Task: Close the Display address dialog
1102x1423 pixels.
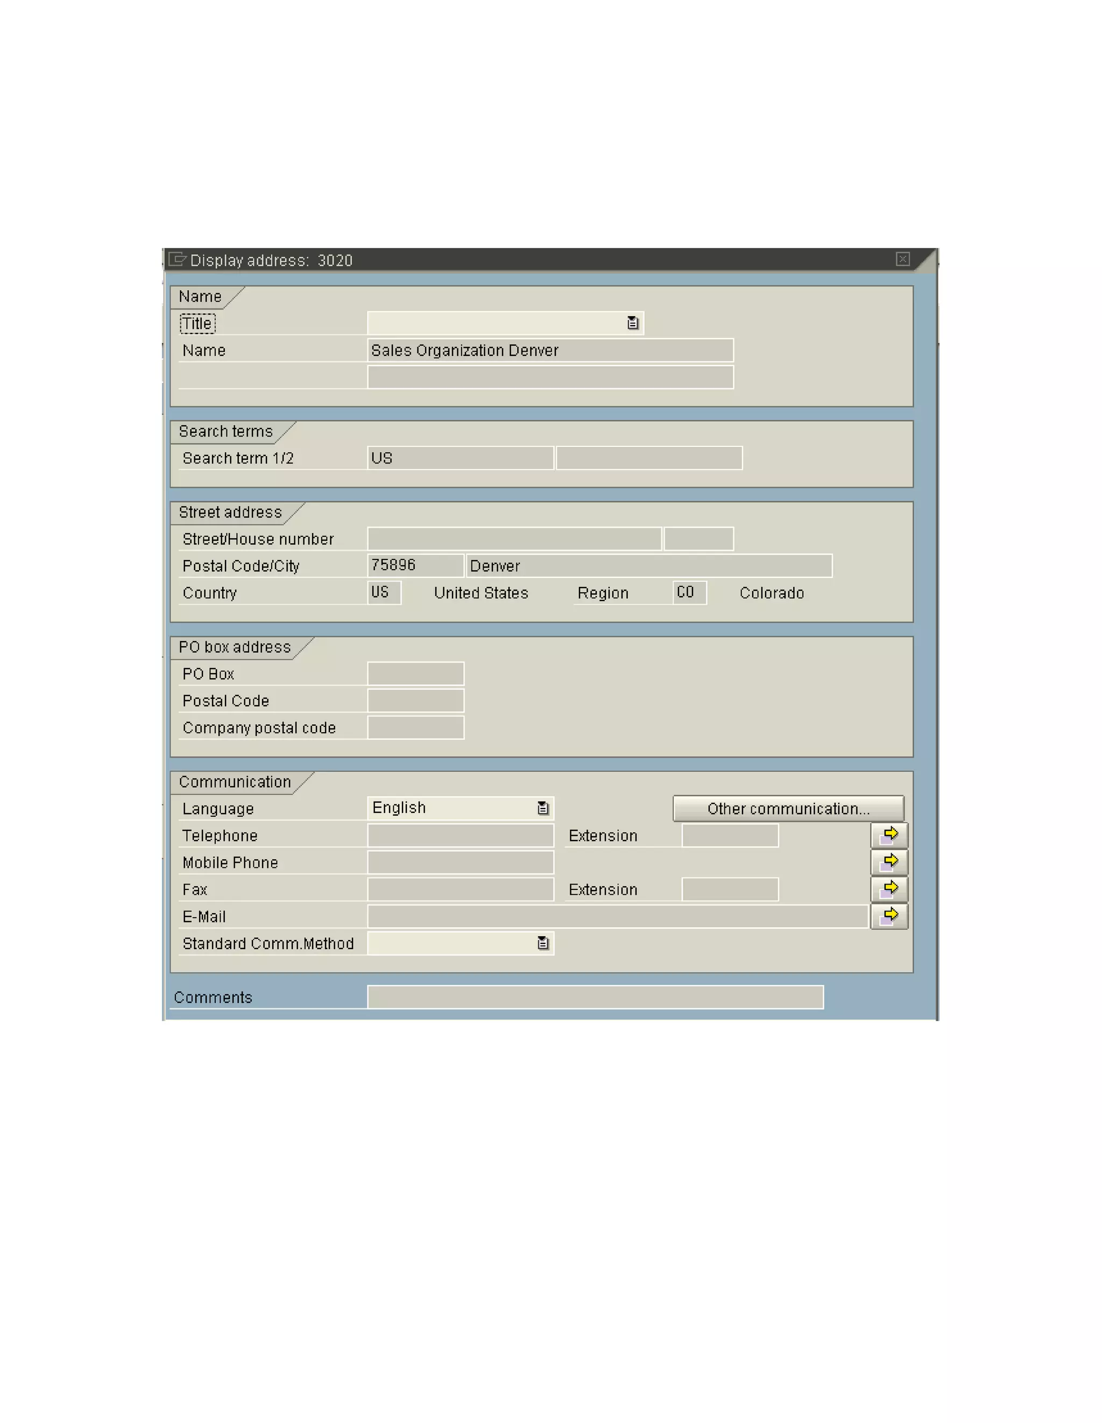Action: pyautogui.click(x=902, y=260)
